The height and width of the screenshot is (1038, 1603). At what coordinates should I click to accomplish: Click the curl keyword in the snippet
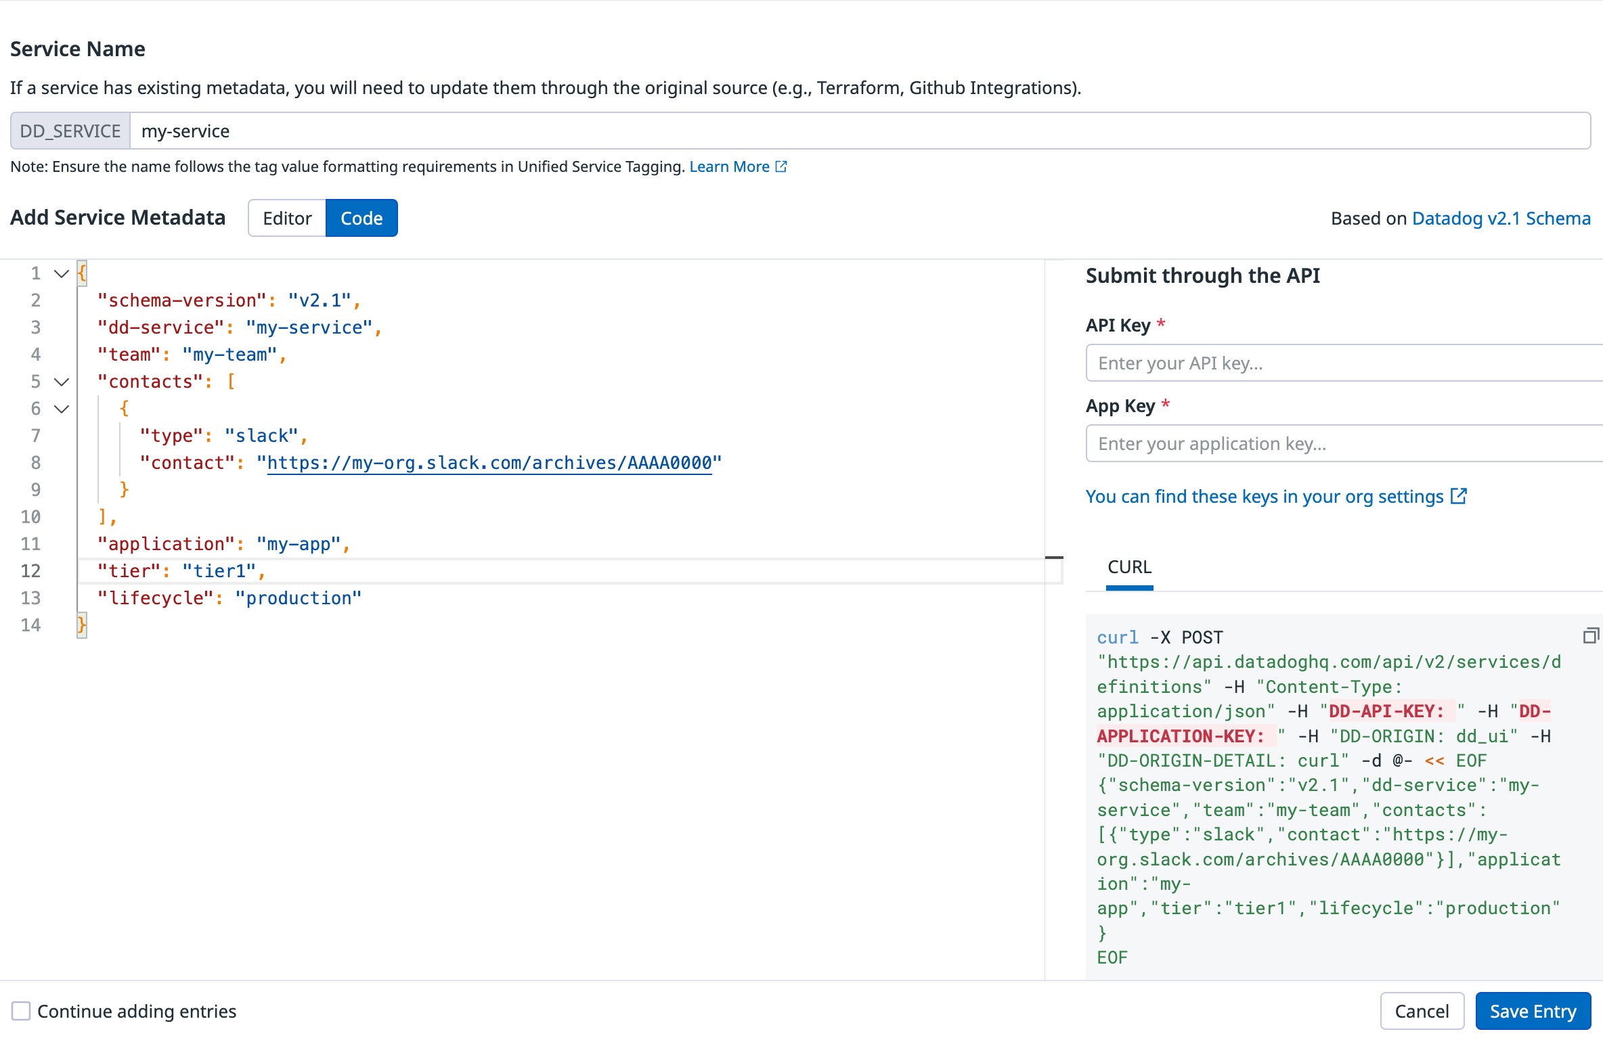point(1118,637)
